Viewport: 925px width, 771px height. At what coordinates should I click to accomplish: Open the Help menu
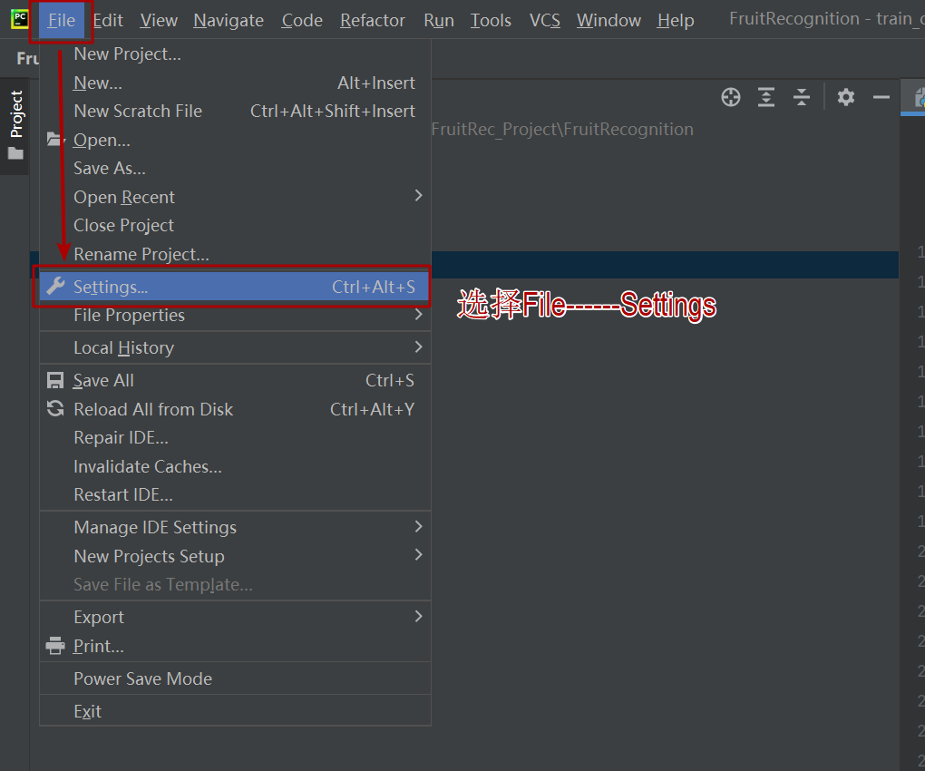676,21
